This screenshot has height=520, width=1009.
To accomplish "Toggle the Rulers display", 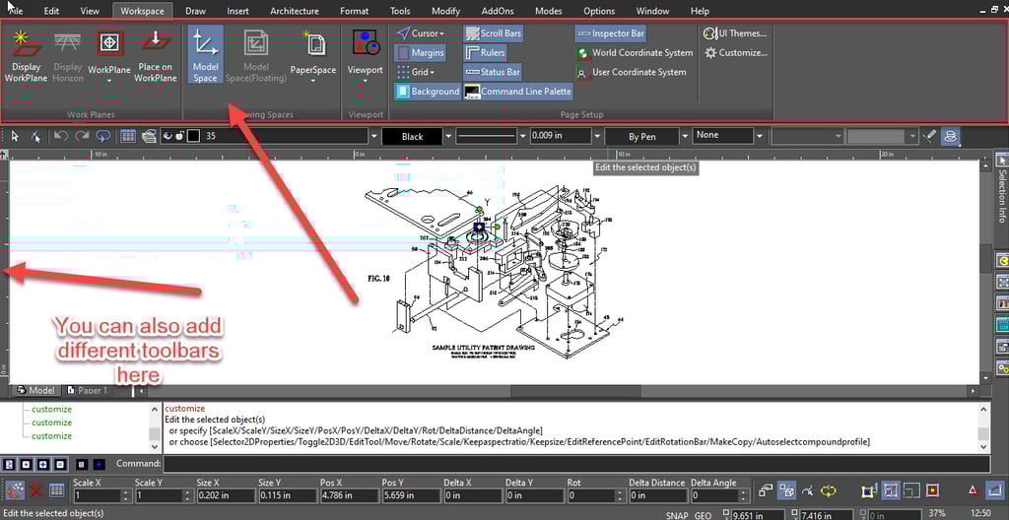I will [x=484, y=53].
